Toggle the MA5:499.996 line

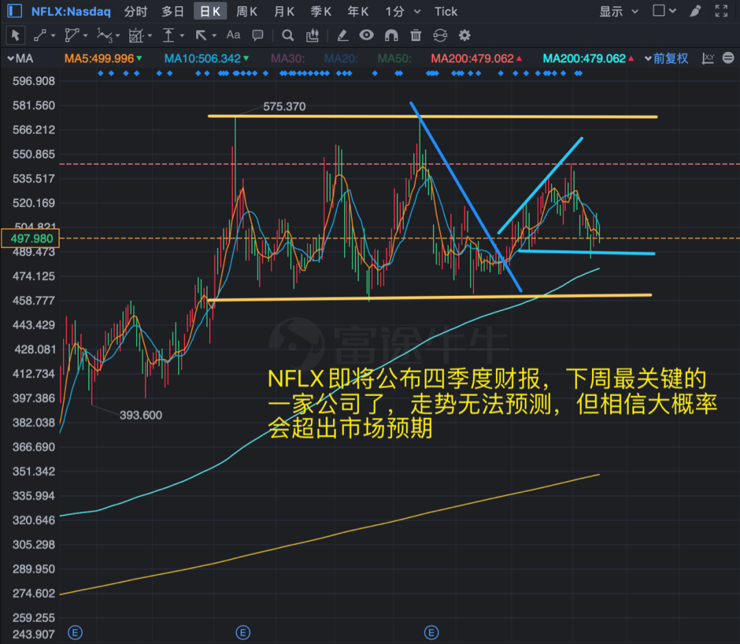tap(103, 59)
